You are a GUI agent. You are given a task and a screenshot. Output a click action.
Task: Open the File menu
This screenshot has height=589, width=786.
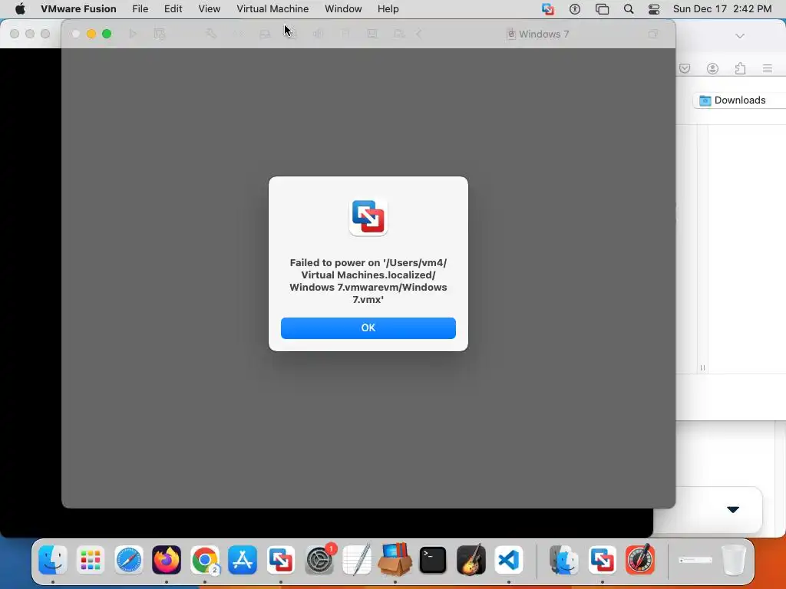[140, 9]
